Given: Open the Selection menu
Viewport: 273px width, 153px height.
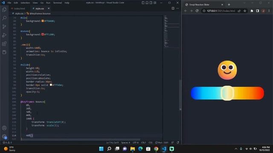Looking at the screenshot, I should [25, 3].
